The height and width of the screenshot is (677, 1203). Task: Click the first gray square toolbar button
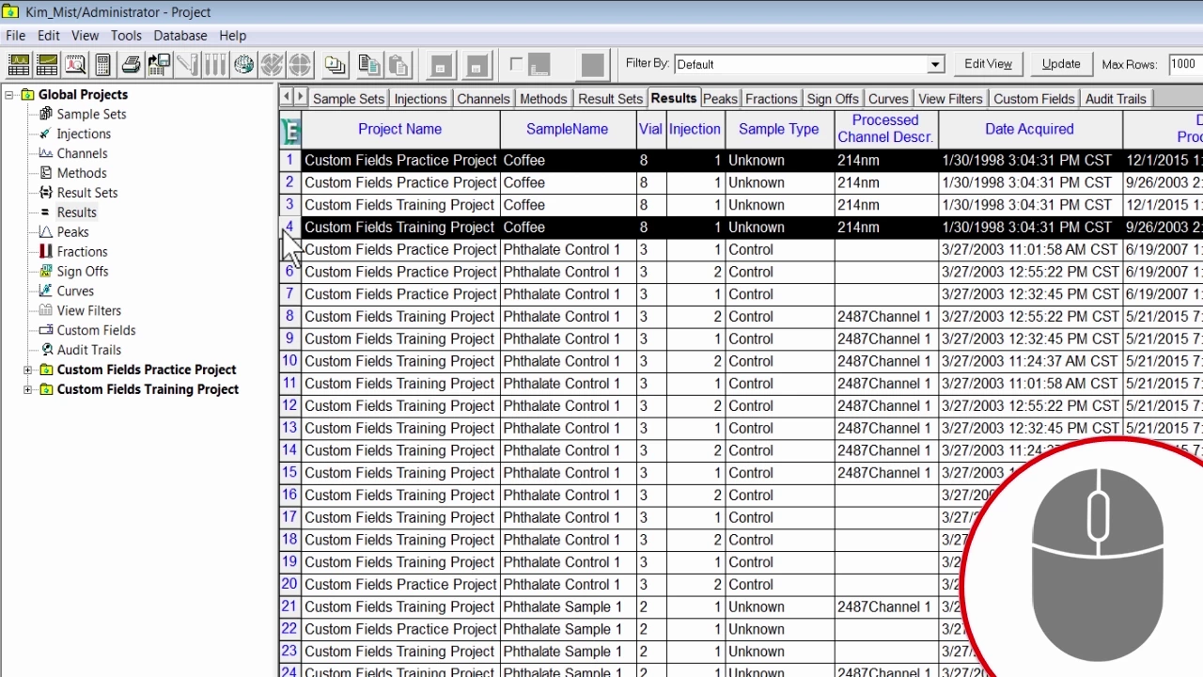441,65
